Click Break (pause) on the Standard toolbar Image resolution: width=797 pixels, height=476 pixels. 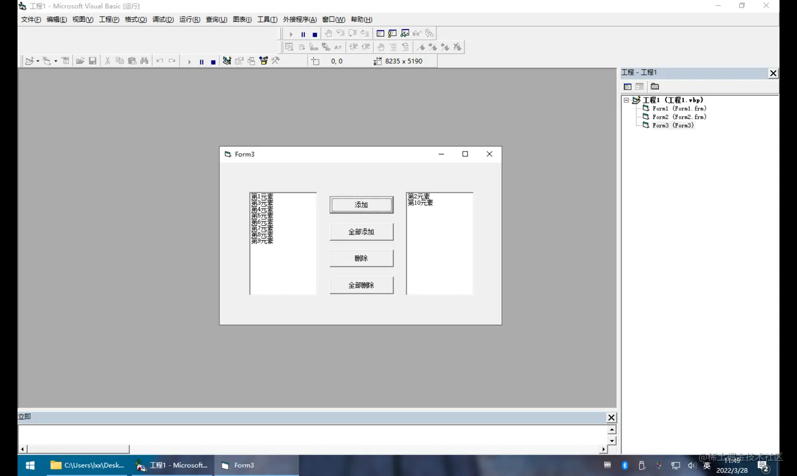point(201,62)
